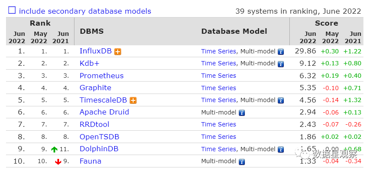Click the orange plus icon beside TimescaleDB

133,100
